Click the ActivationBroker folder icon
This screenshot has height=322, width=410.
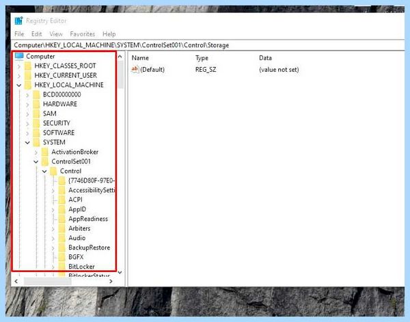tap(45, 152)
